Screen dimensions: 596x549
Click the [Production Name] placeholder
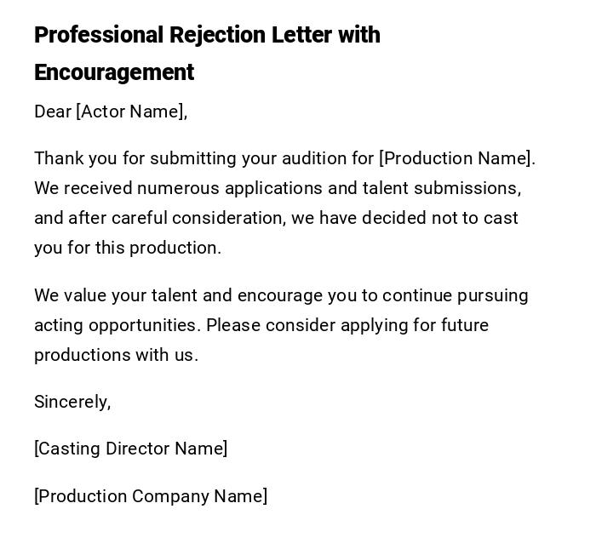click(456, 158)
